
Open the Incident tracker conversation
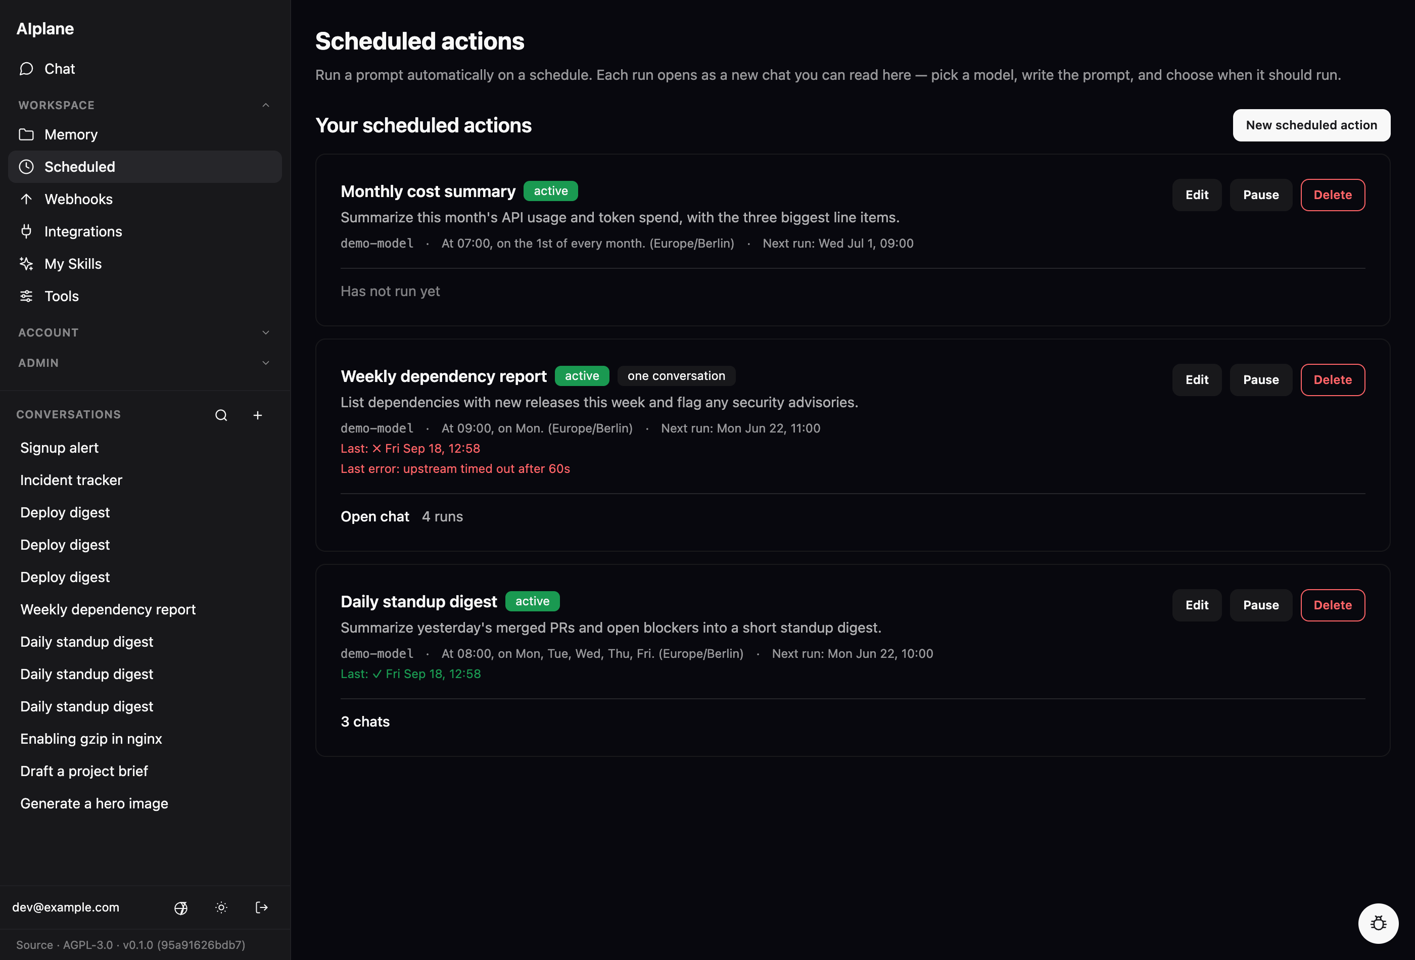(x=145, y=481)
